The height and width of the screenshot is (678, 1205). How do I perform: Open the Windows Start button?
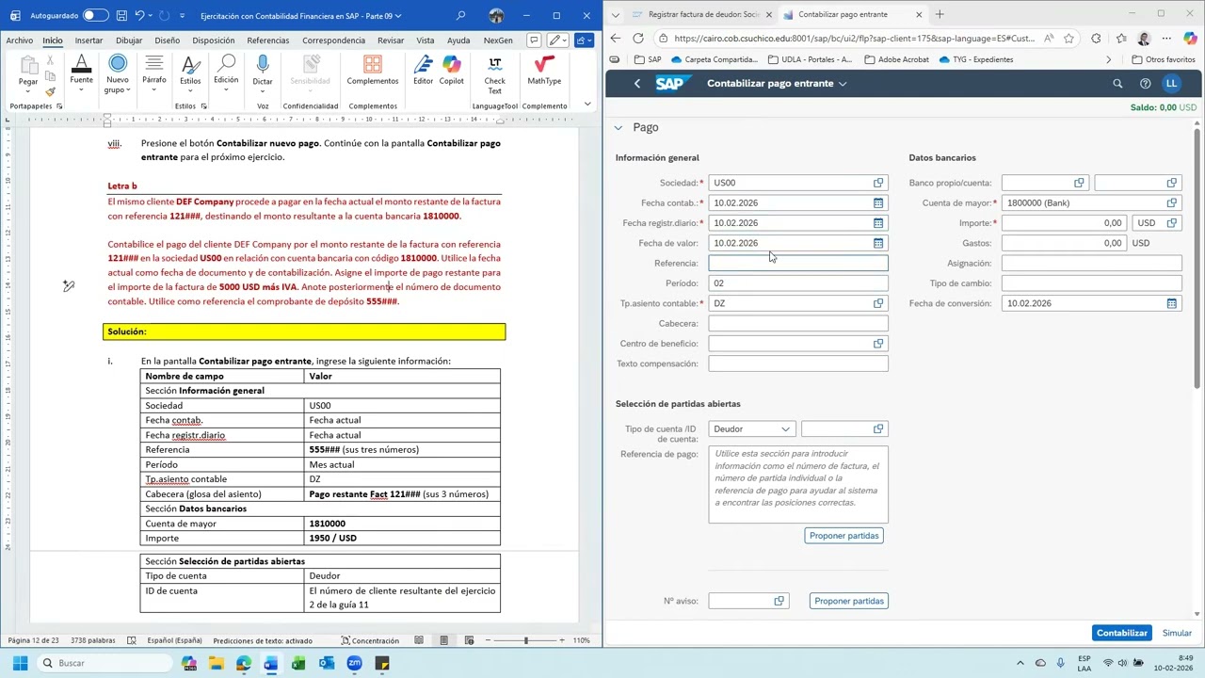coord(20,663)
